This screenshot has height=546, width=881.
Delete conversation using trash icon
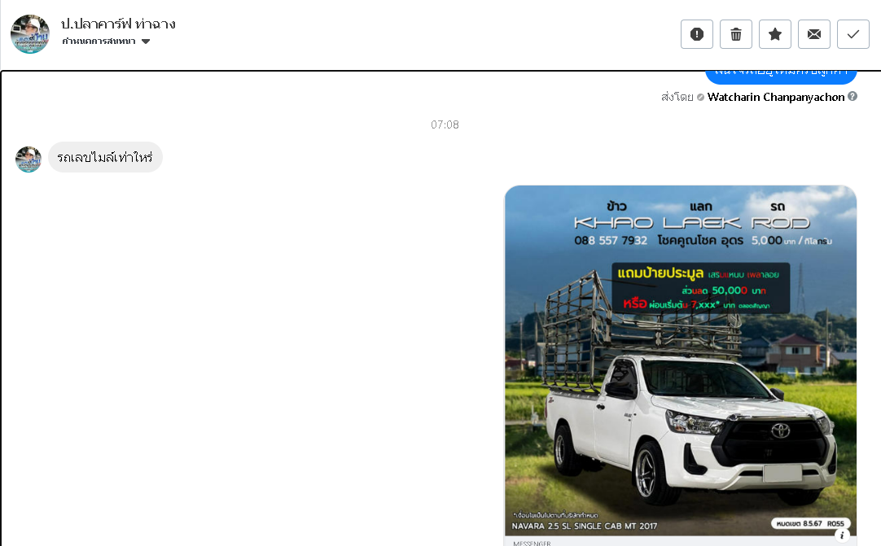(x=736, y=34)
